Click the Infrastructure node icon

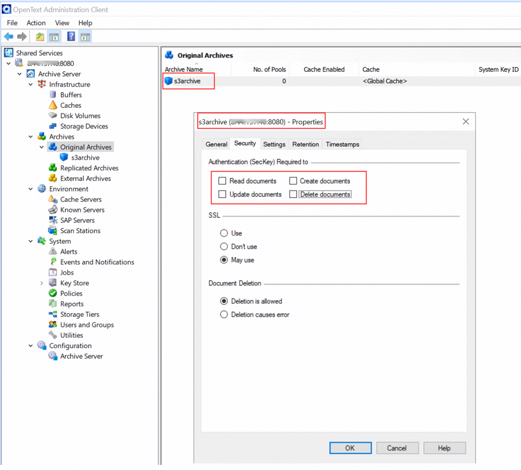(x=41, y=84)
